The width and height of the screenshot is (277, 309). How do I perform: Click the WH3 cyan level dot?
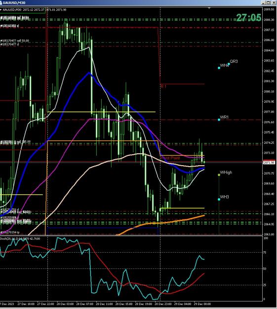pos(219,199)
